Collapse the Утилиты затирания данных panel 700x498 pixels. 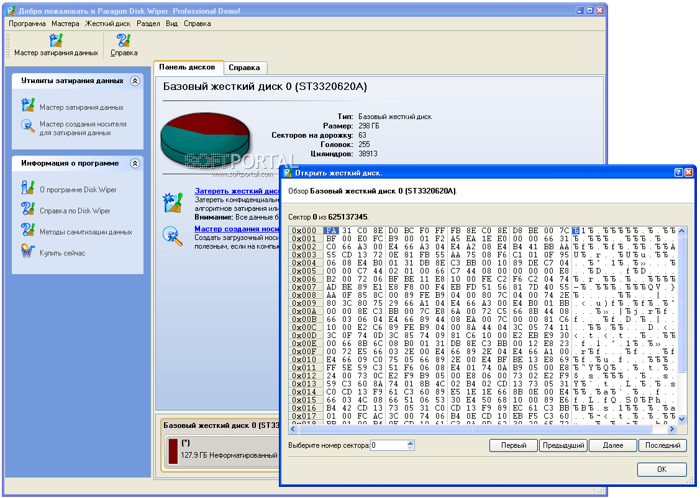(x=135, y=81)
